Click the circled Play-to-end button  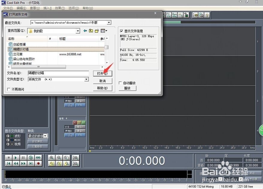pos(31,158)
